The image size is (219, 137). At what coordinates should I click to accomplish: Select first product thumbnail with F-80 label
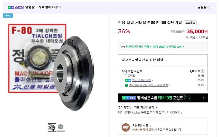[x=52, y=127]
